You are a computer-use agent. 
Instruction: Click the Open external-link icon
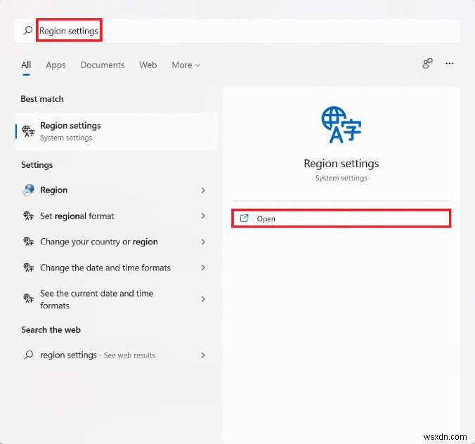(244, 218)
